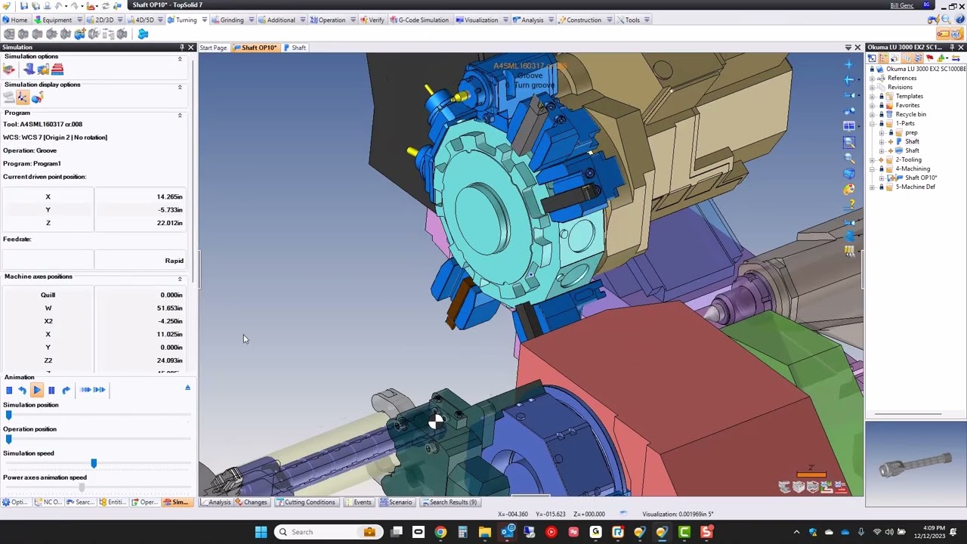Pause the simulation animation
Viewport: 967px width, 544px height.
(x=51, y=390)
